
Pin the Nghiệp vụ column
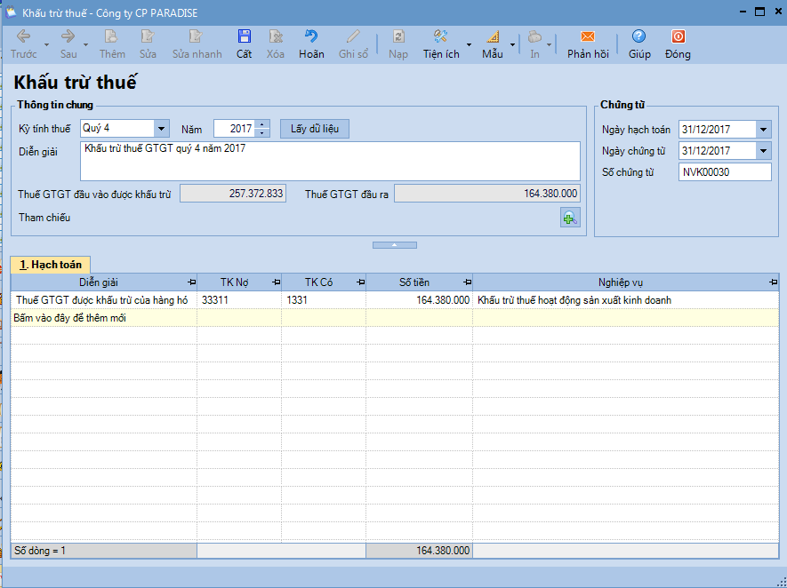pos(773,282)
